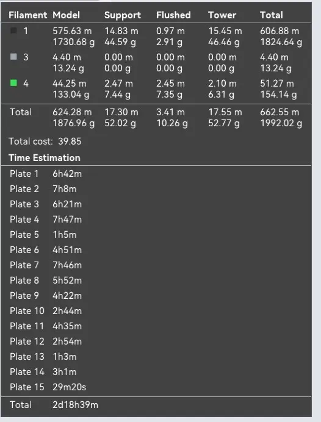
Task: Select the Plate 7 row showing 7h46m
Action: pyautogui.click(x=156, y=265)
